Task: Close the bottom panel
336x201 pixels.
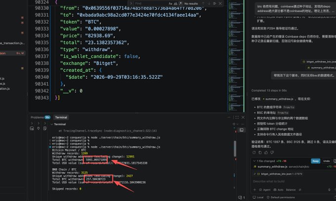Action: point(243,117)
